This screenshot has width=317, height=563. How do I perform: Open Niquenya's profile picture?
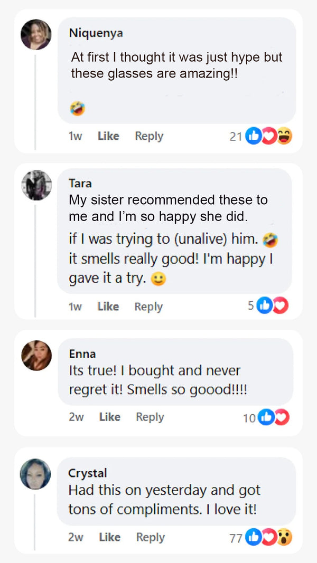tap(36, 35)
